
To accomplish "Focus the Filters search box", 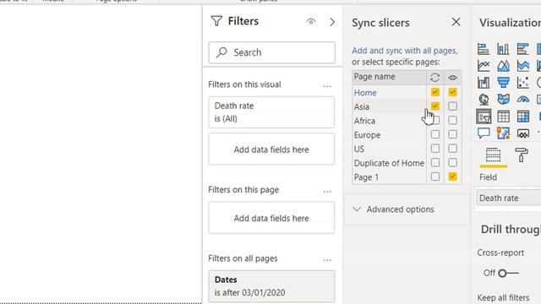I will click(272, 52).
